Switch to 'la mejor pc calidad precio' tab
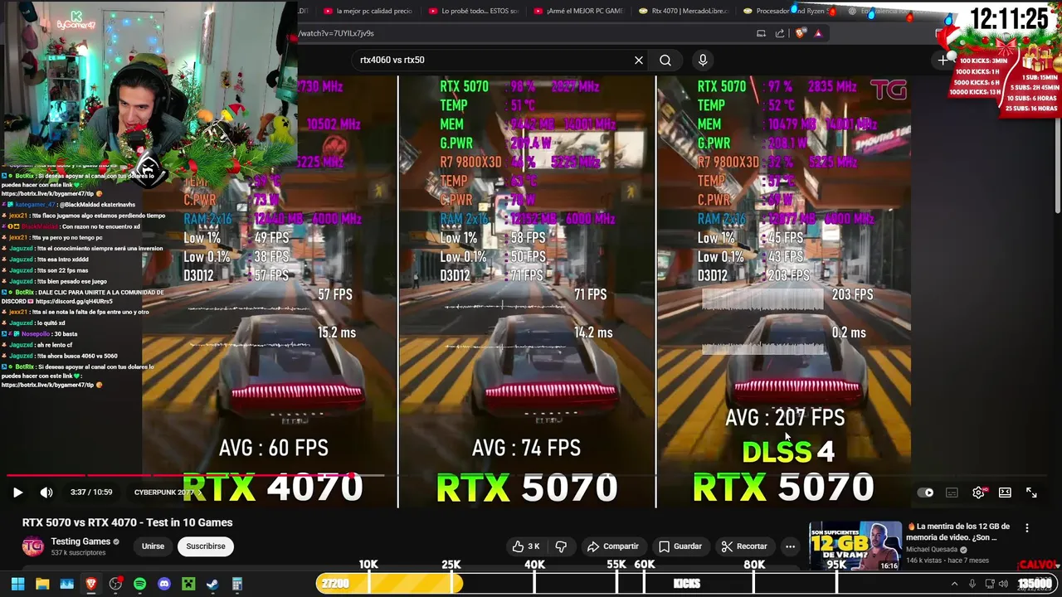Screen dimensions: 1062x597 coord(368,12)
